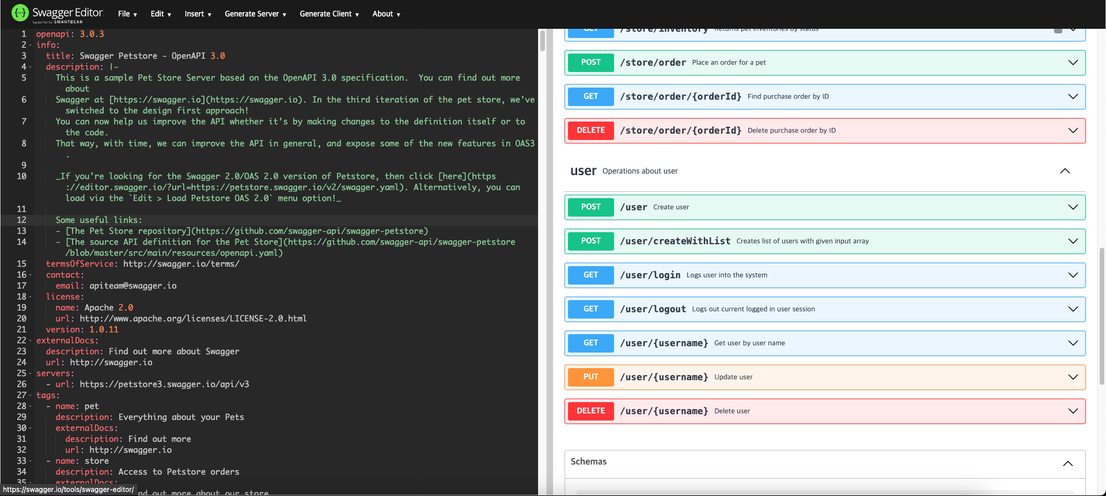The width and height of the screenshot is (1106, 496).
Task: Fold the servers block at line 25
Action: point(30,373)
